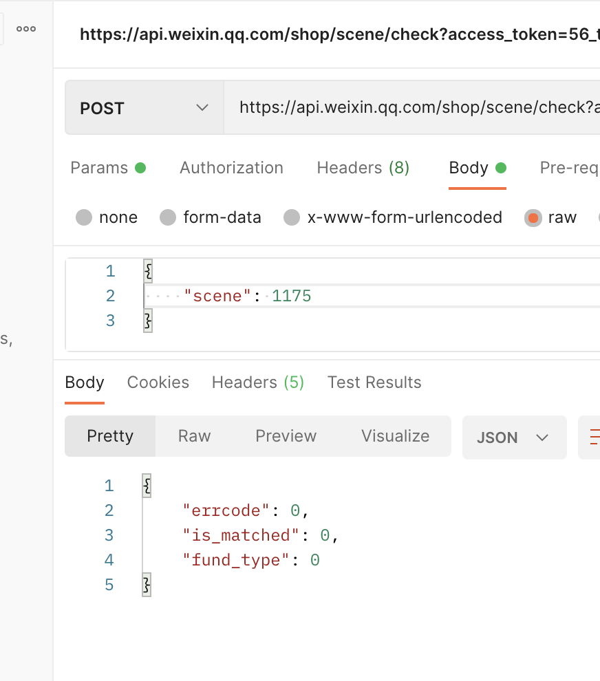Viewport: 600px width, 681px height.
Task: Select the form-data radio option
Action: [x=169, y=218]
